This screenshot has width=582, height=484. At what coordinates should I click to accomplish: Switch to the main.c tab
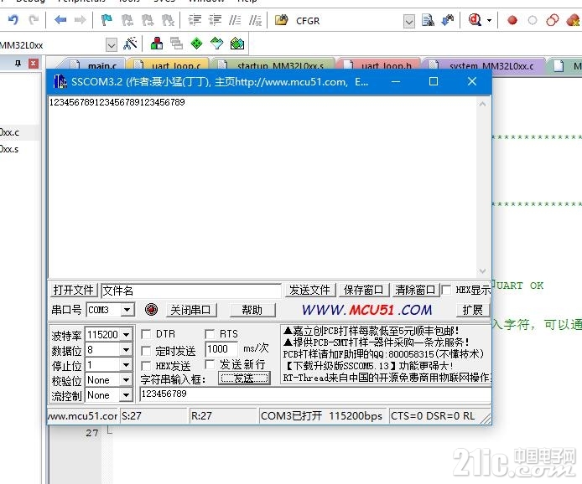pyautogui.click(x=96, y=65)
